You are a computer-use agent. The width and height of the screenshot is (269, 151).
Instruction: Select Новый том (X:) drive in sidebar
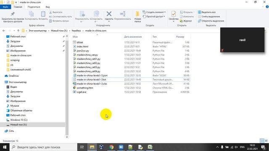(18, 125)
